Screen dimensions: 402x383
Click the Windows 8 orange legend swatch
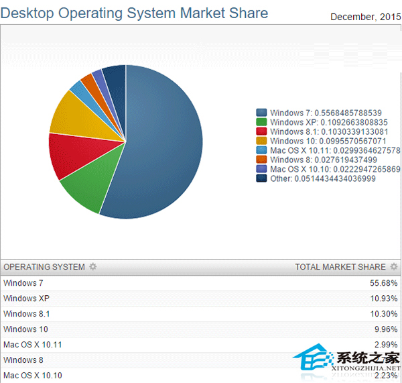261,160
